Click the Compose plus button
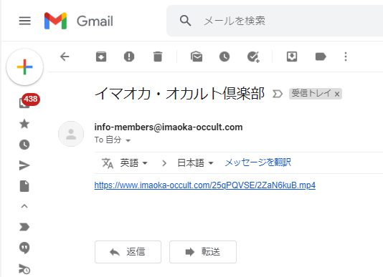 pyautogui.click(x=24, y=67)
